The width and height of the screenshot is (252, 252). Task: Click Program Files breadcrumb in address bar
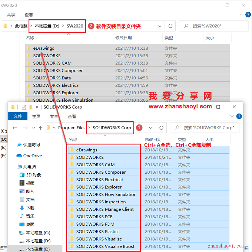72,128
